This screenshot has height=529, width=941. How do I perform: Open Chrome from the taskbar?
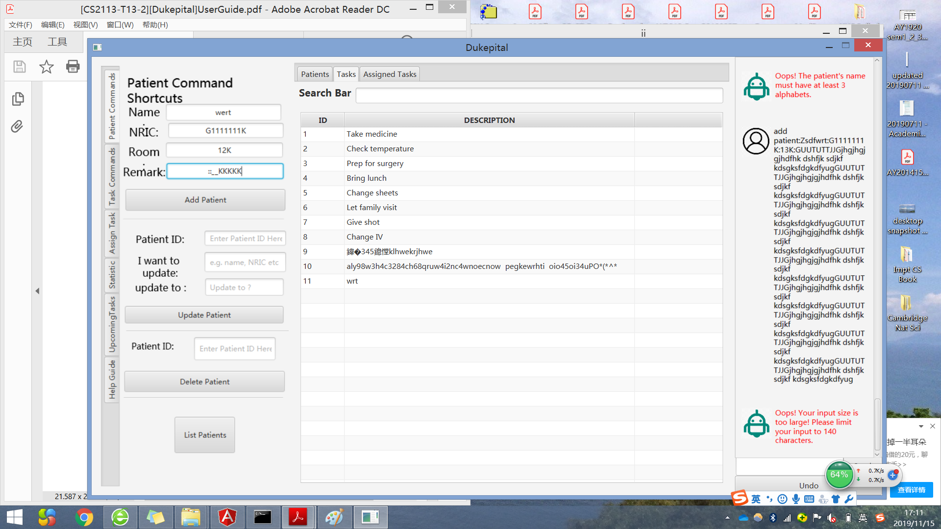point(84,517)
